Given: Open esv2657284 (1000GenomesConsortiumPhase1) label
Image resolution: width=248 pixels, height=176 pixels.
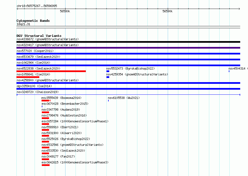Looking at the screenshot, I should (75, 121).
